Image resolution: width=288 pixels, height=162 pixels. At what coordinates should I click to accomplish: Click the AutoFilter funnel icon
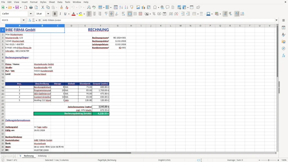click(x=132, y=7)
